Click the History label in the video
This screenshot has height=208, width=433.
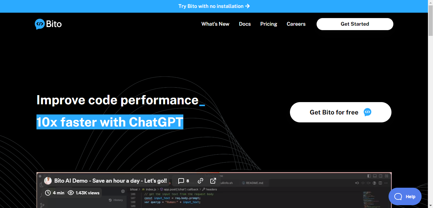[x=116, y=200]
